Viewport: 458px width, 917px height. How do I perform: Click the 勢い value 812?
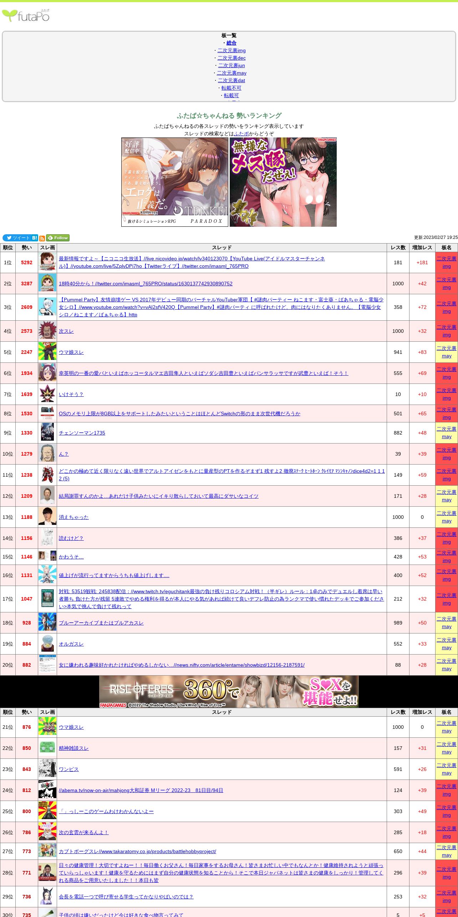coord(27,790)
